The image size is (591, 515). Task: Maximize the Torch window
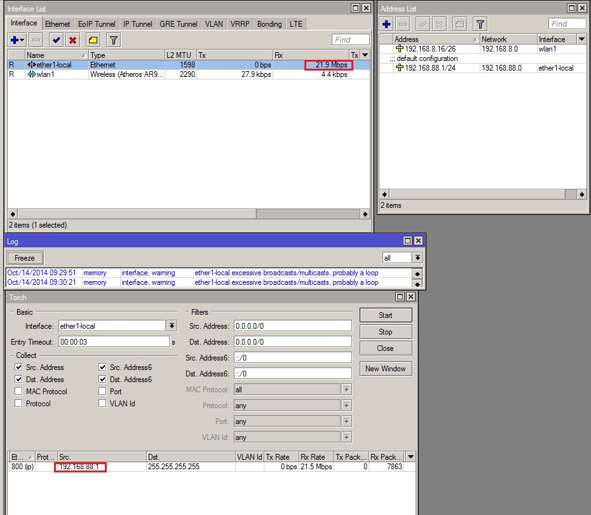click(x=400, y=297)
